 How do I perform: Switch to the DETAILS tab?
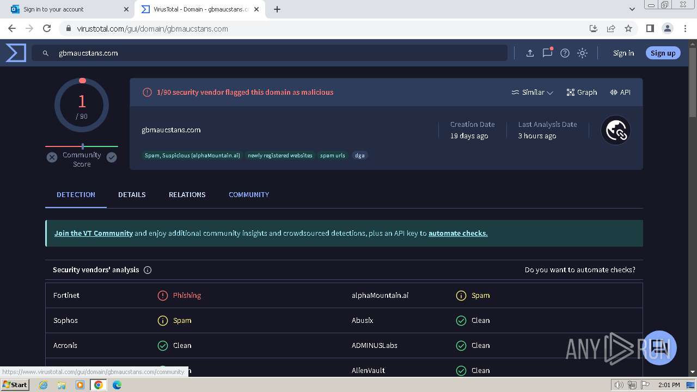(x=132, y=195)
